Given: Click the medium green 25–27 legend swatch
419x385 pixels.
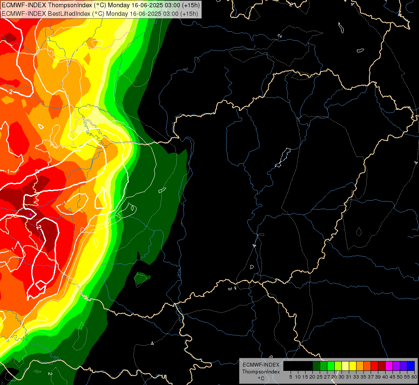Looking at the screenshot, I should click(x=324, y=366).
